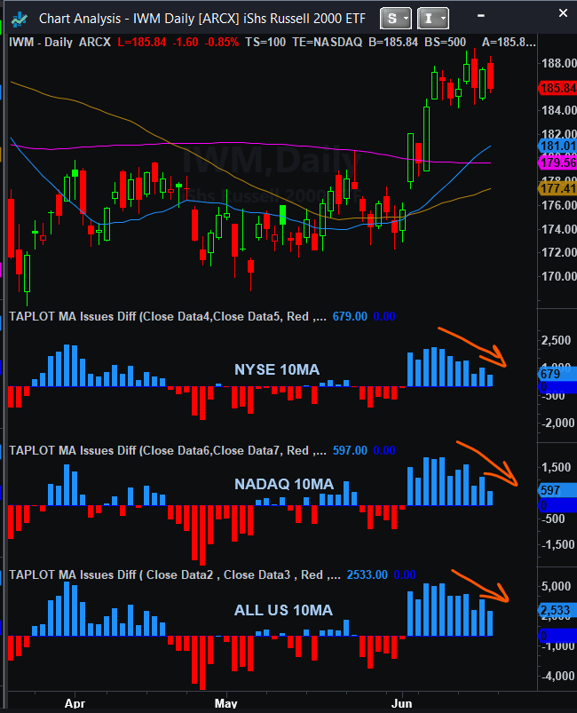Viewport: 577px width, 713px height.
Task: Click the 679 NYSE axis value tag
Action: [557, 374]
